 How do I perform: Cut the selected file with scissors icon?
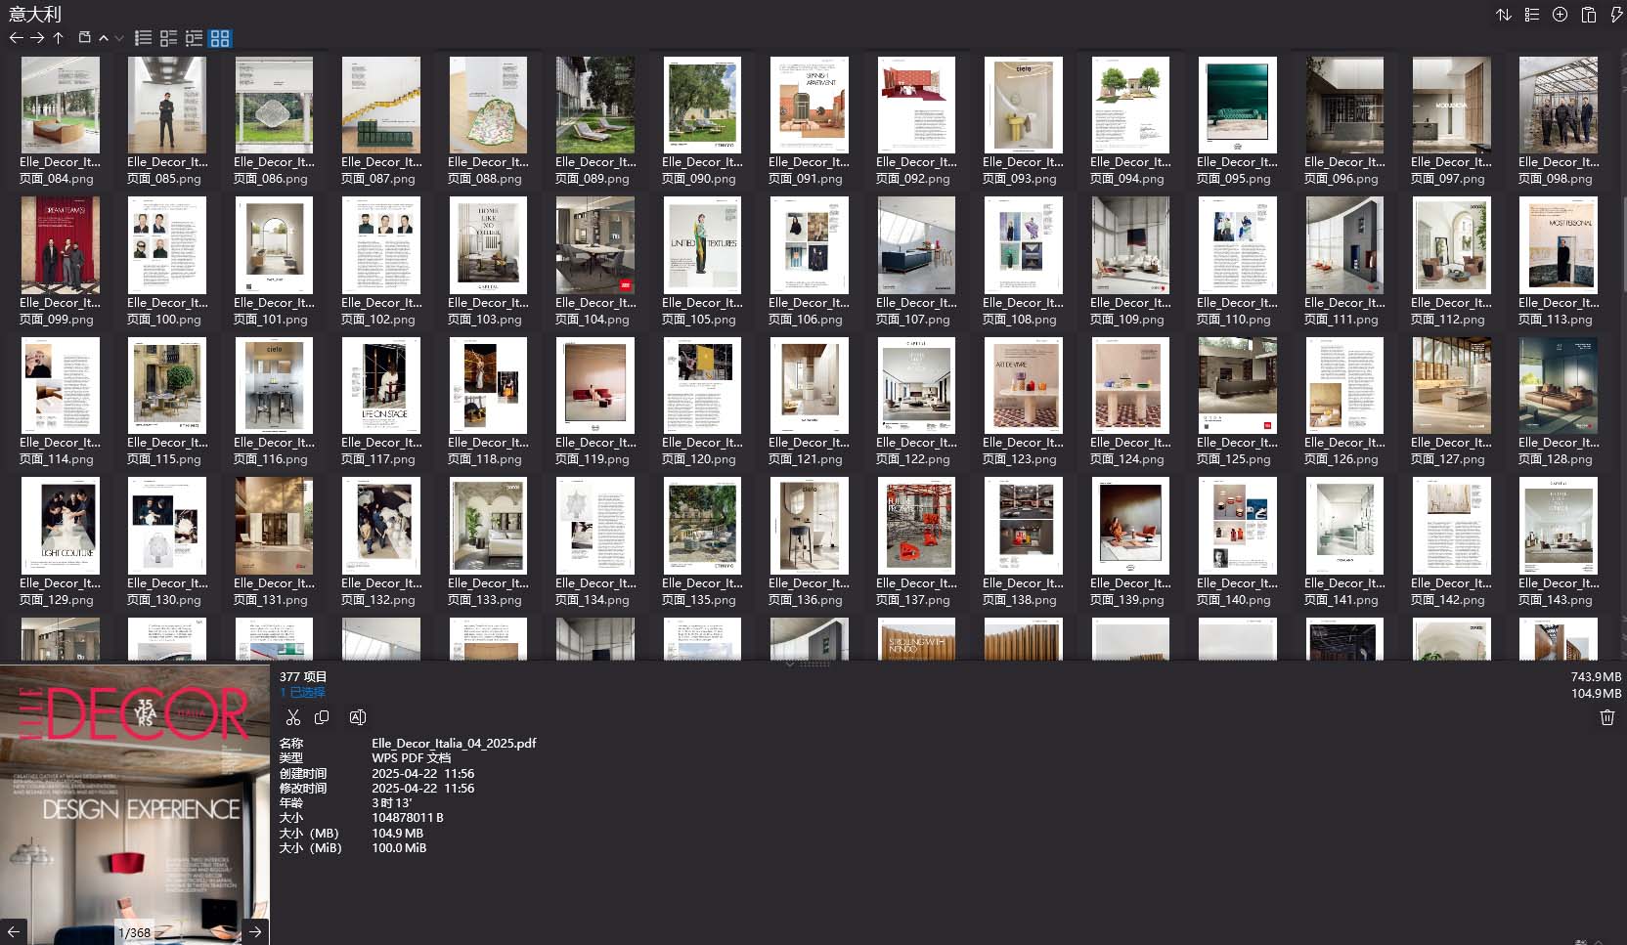292,717
